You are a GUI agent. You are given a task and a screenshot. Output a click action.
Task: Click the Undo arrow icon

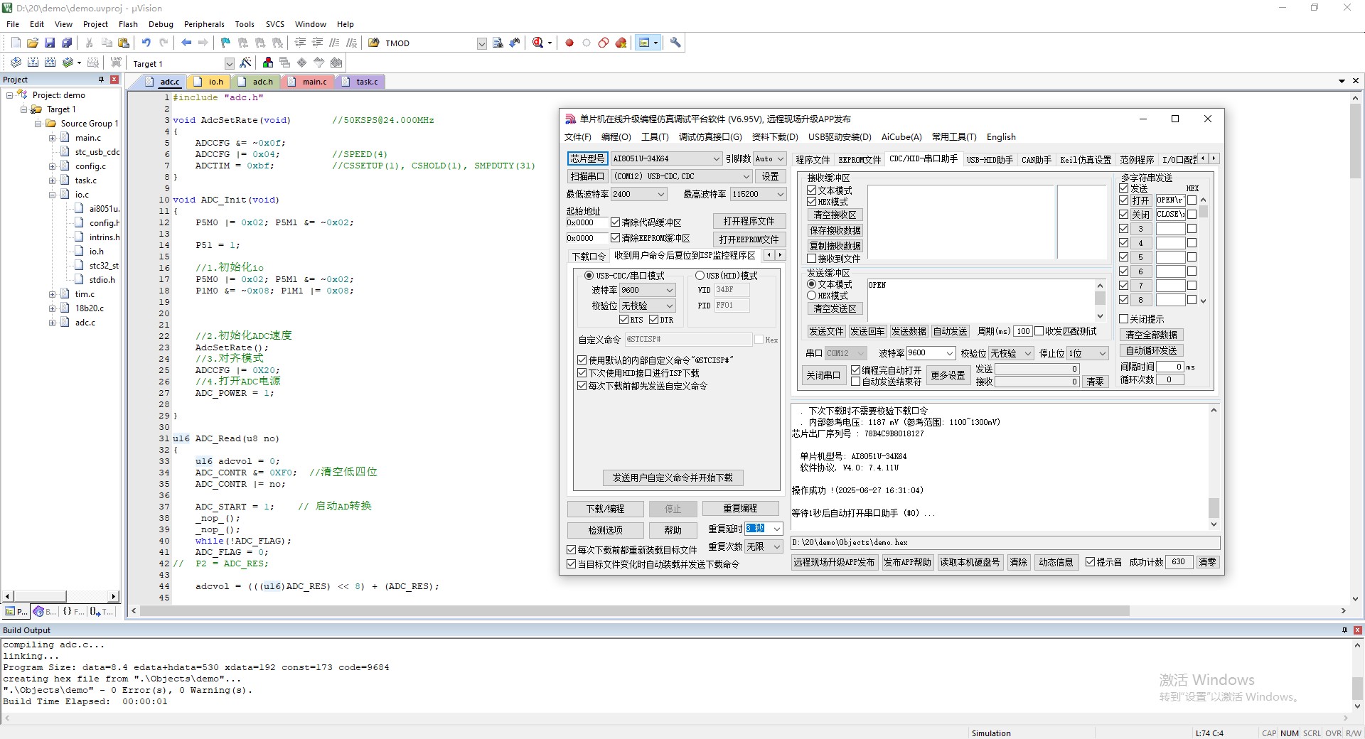(146, 43)
